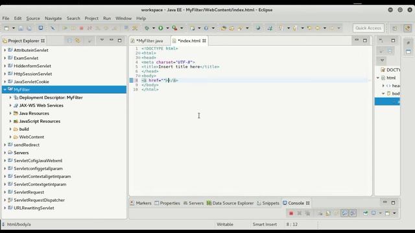This screenshot has width=415, height=233.
Task: Open the Servers tab
Action: click(x=193, y=203)
